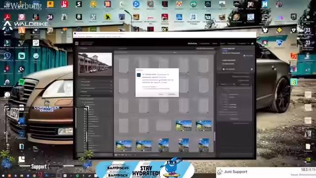This screenshot has height=178, width=316.
Task: Open the yellow icon with a black figure
Action: pyautogui.click(x=107, y=17)
